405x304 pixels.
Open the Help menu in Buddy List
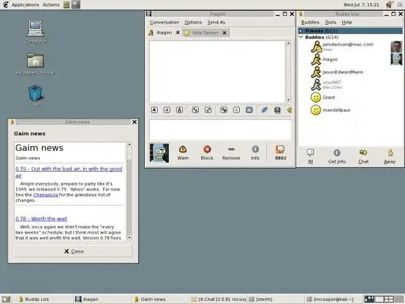coord(347,22)
